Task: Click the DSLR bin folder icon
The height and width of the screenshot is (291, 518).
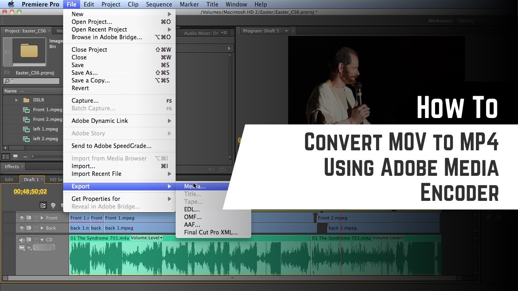Action: (x=26, y=100)
